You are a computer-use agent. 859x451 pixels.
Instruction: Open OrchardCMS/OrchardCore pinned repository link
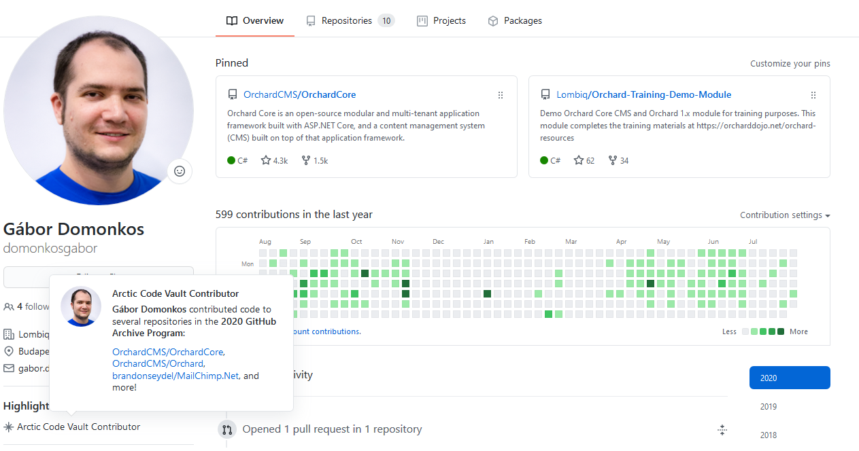[x=300, y=94]
